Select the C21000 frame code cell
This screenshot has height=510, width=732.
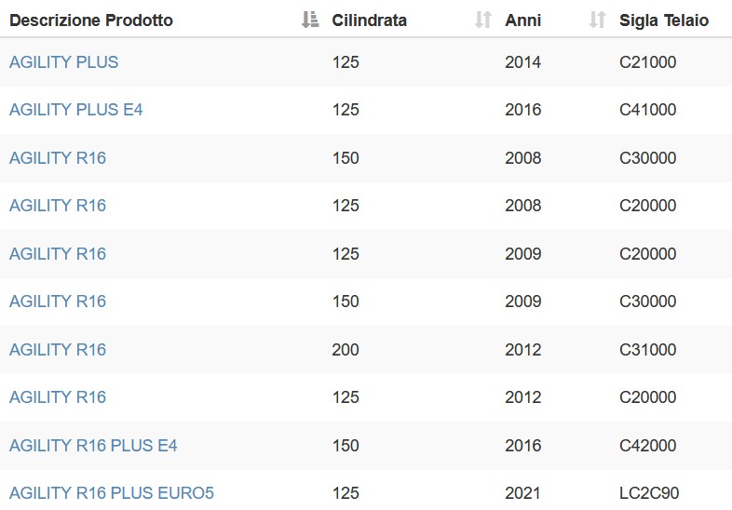tap(647, 62)
